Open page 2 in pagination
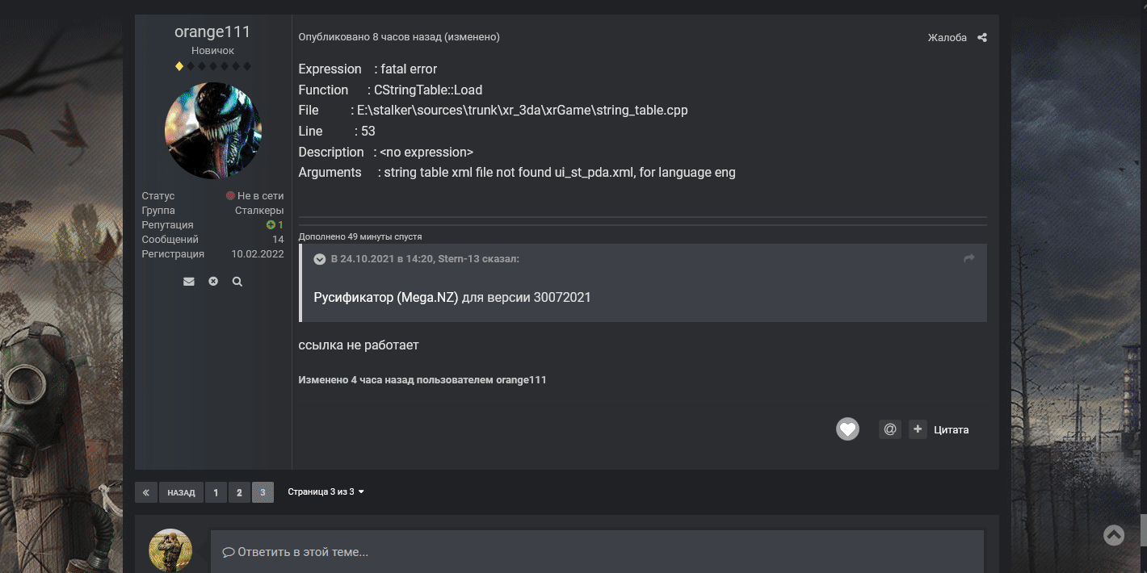This screenshot has height=573, width=1147. click(x=239, y=491)
